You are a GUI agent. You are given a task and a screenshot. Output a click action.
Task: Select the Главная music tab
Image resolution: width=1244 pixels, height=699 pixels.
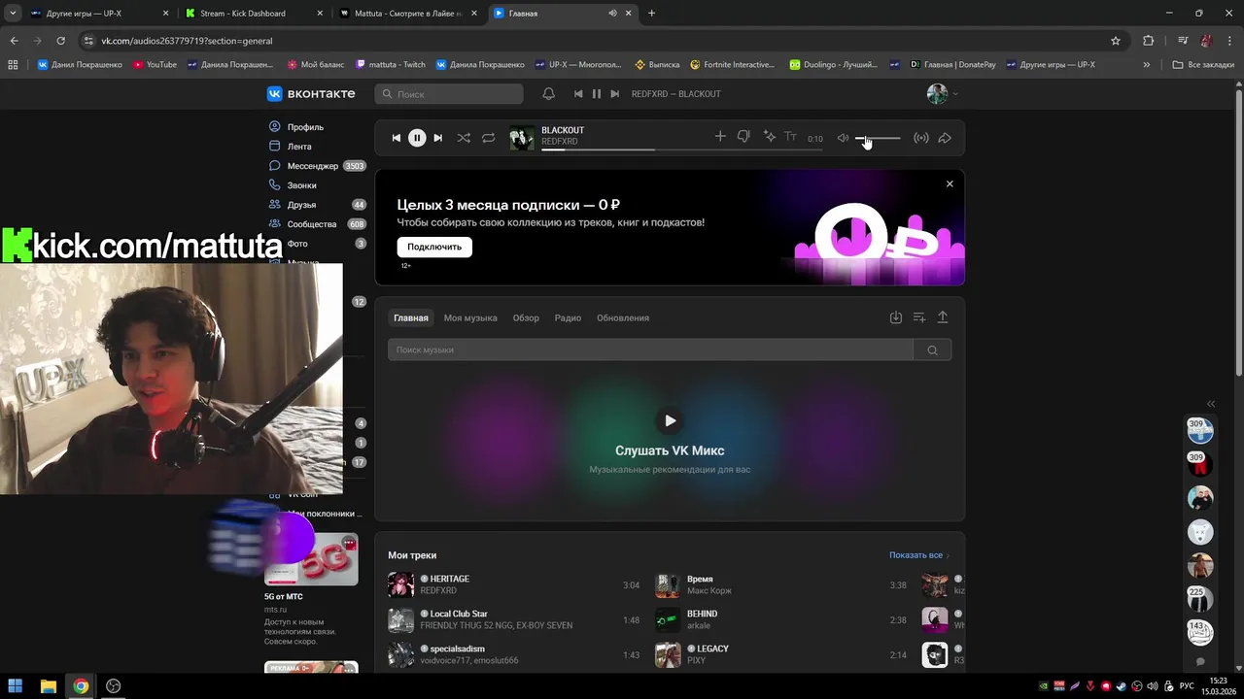pos(411,317)
